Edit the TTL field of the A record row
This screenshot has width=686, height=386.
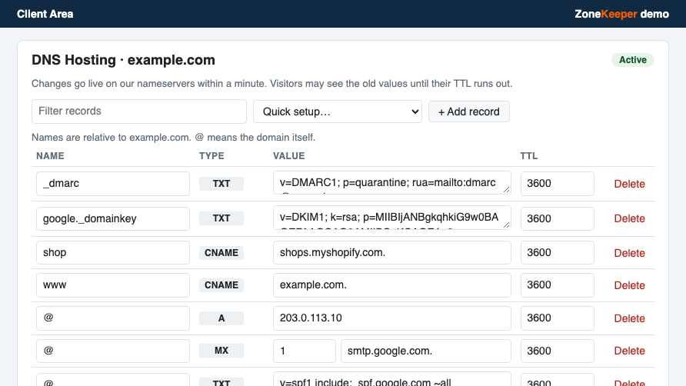point(558,318)
